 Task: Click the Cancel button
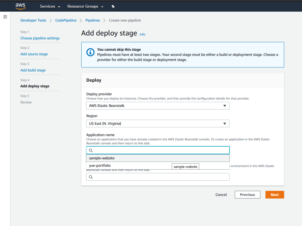pos(221,195)
